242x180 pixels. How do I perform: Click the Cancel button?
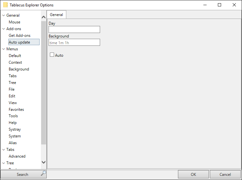coord(225,175)
